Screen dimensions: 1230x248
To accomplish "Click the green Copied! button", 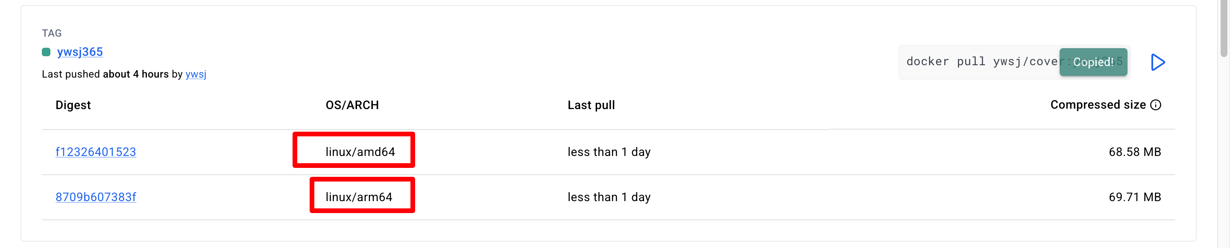I will click(1093, 62).
